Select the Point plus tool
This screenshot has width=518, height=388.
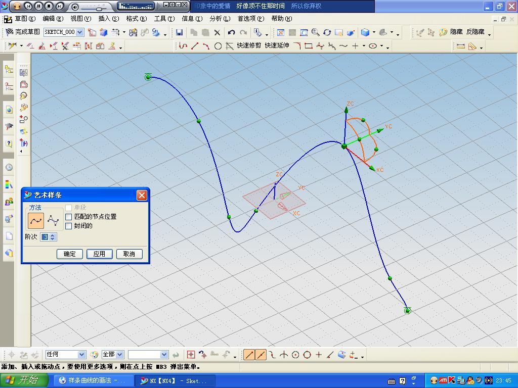click(355, 46)
